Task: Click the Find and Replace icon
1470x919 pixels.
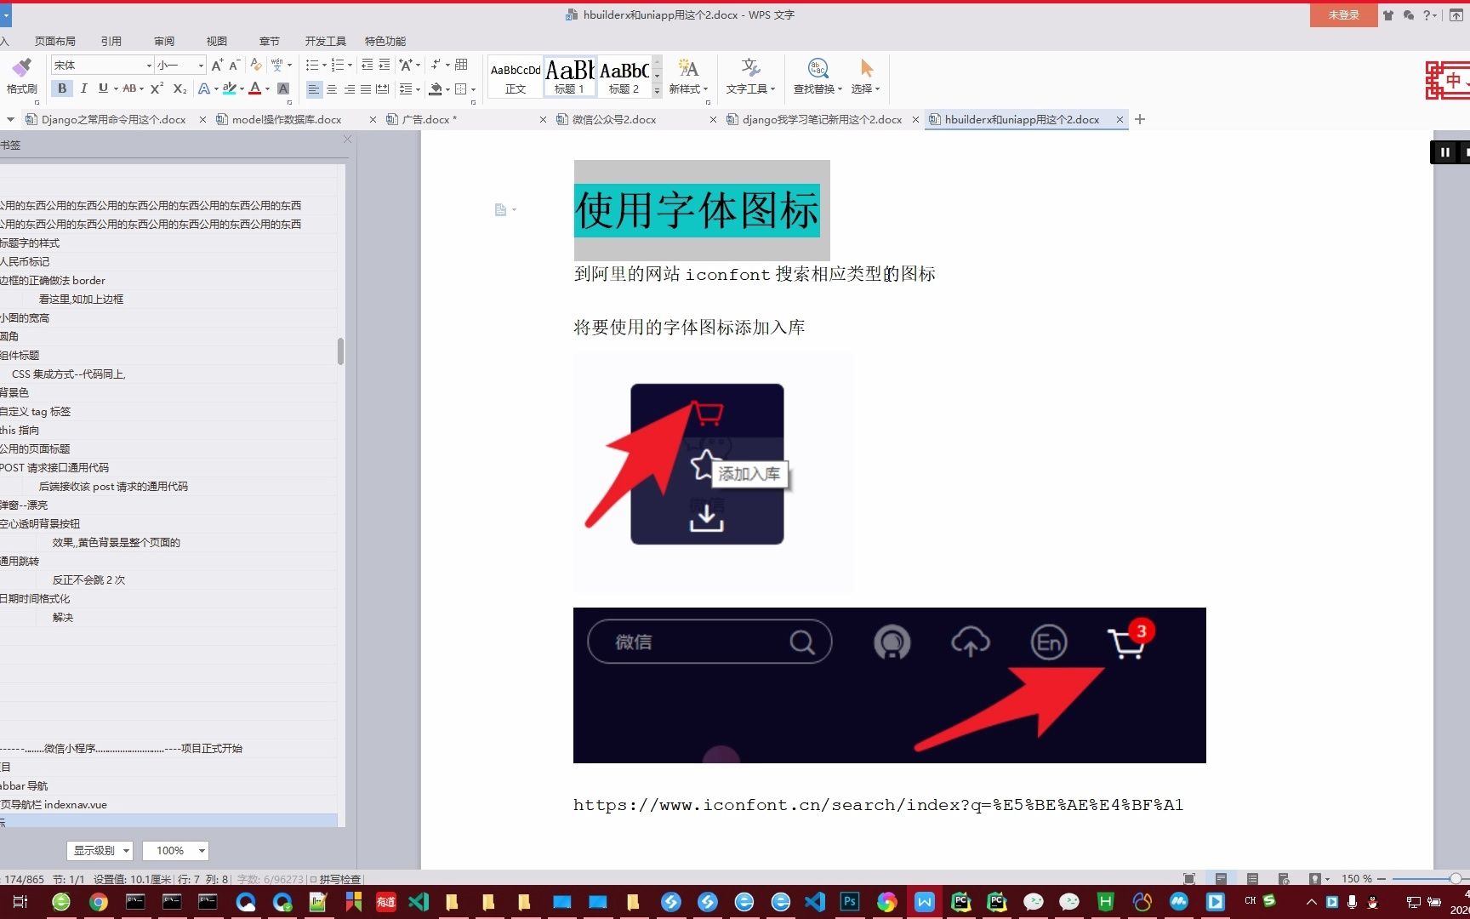Action: (x=816, y=77)
